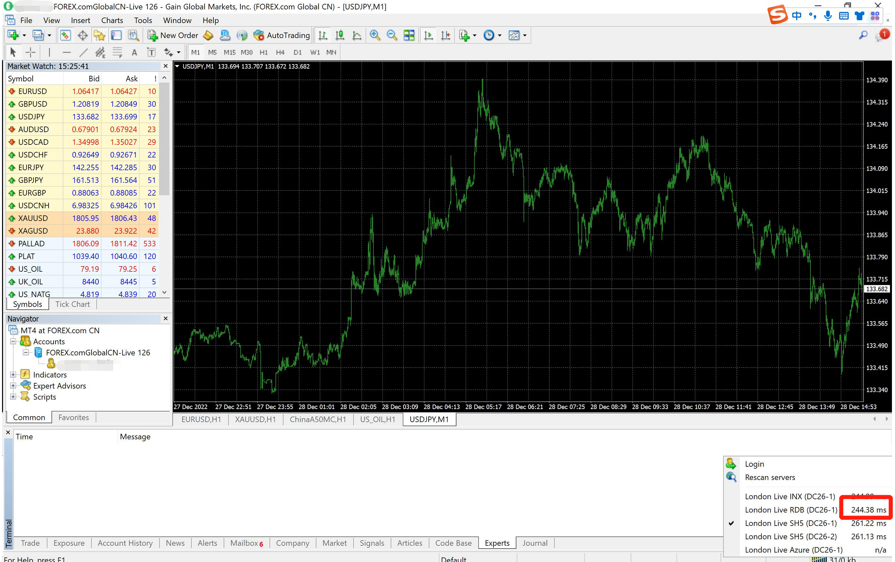Click Rescan servers
895x562 pixels.
770,477
